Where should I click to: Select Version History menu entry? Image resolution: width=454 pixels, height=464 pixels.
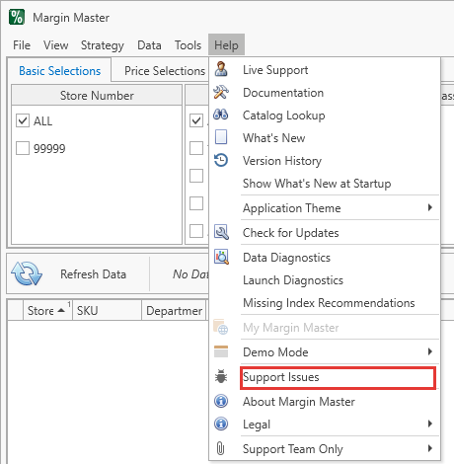tap(325, 161)
